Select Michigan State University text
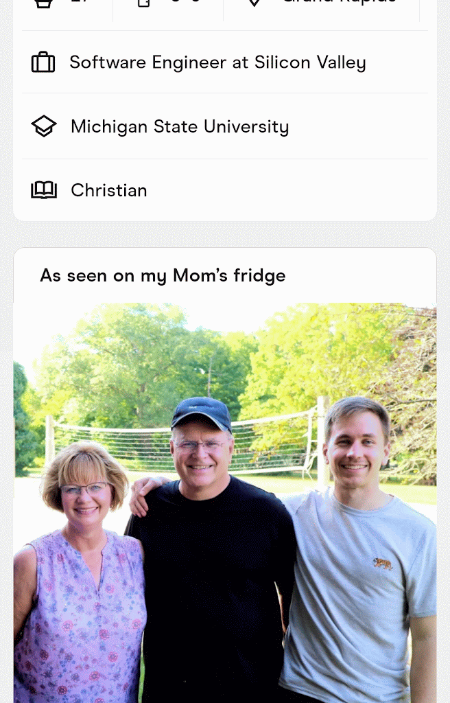 [180, 126]
